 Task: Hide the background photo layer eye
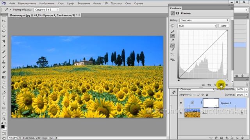[x=181, y=113]
